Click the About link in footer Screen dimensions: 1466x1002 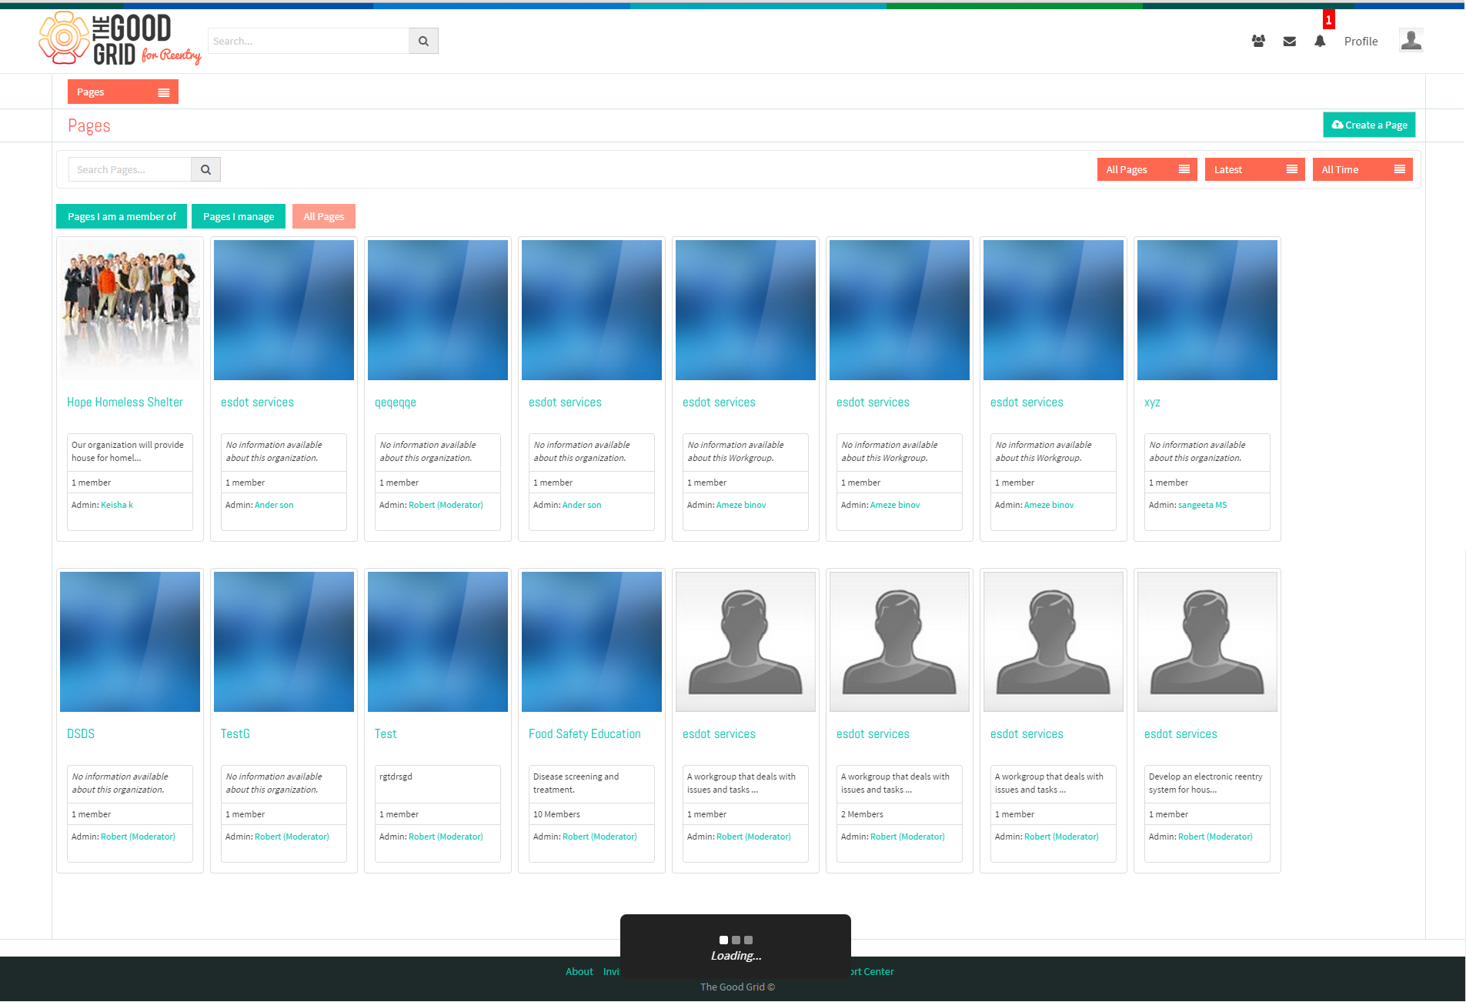pos(579,971)
